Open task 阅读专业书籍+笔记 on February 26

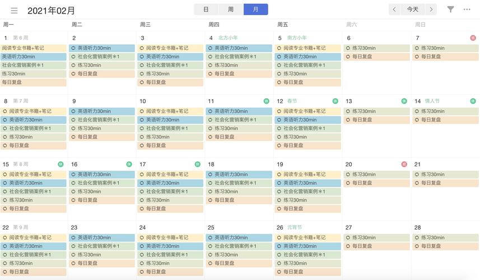(x=308, y=237)
